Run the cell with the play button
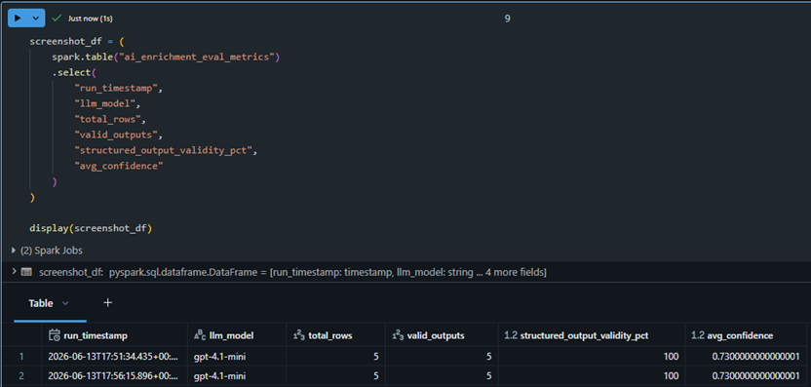811x387 pixels. 19,19
